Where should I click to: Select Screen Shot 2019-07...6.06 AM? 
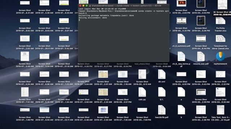click(44, 74)
